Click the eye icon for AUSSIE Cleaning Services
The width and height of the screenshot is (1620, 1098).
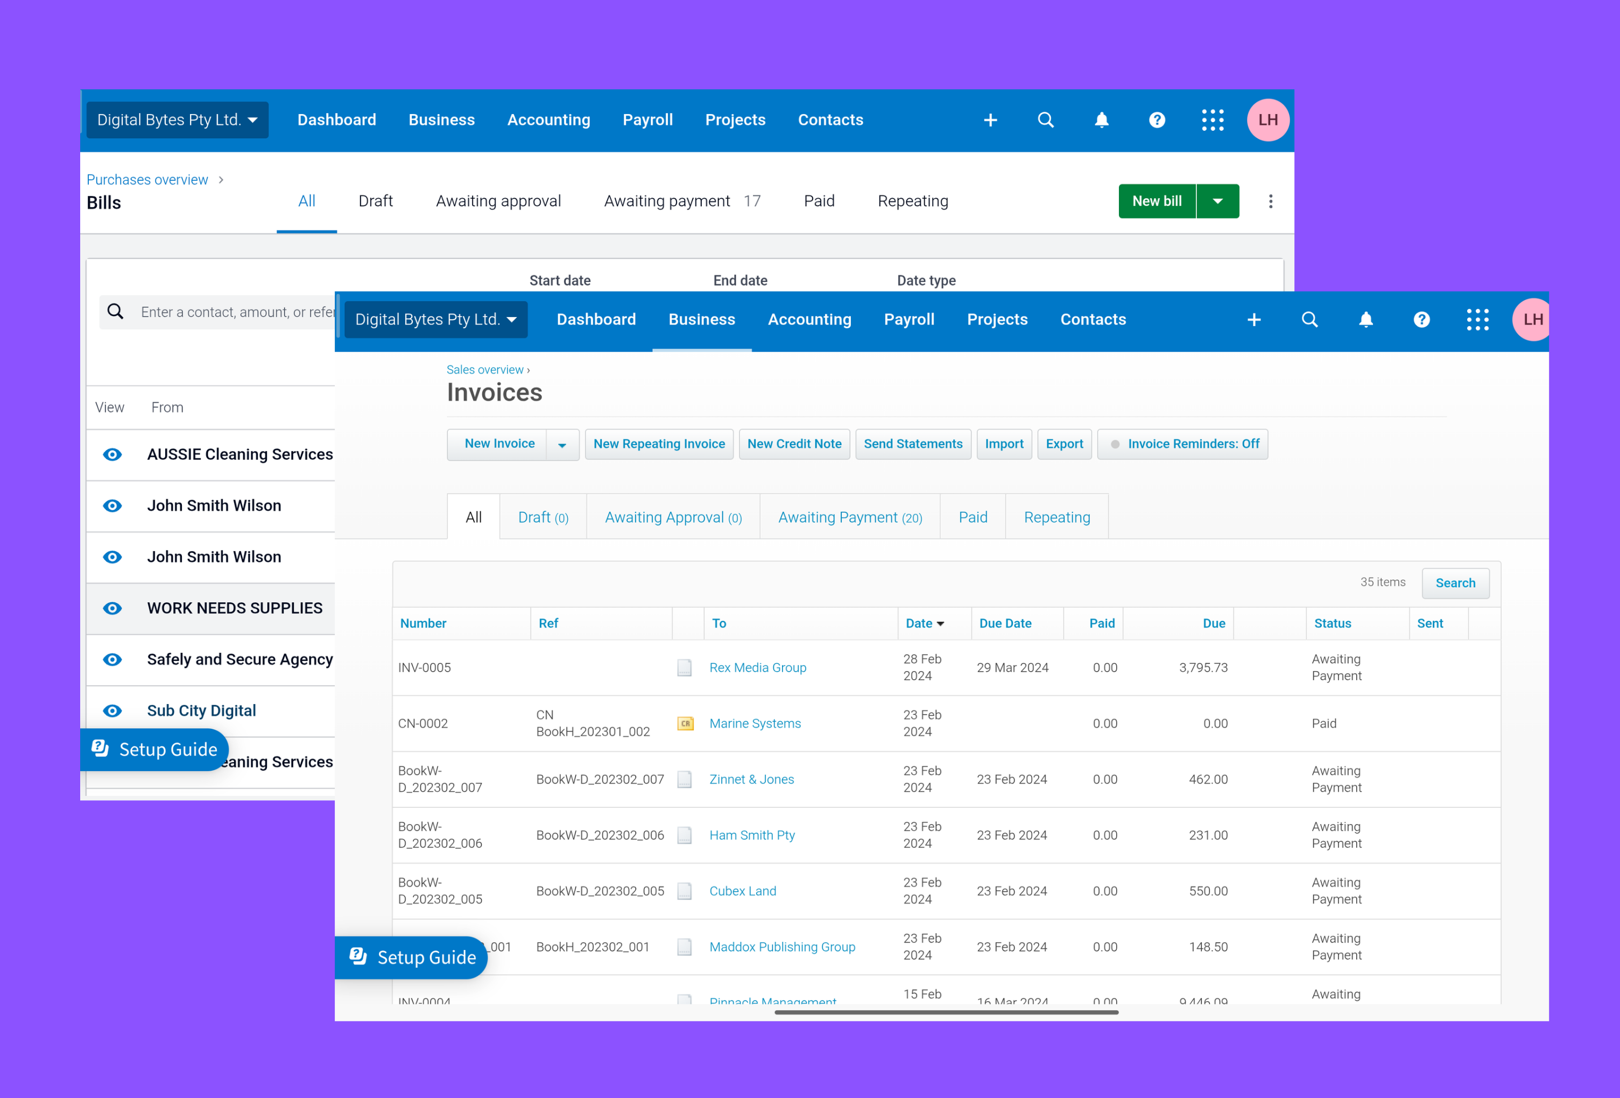[x=112, y=454]
